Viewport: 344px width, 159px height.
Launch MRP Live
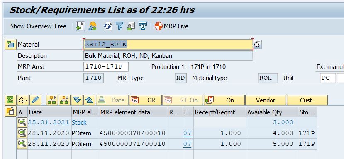click(x=171, y=26)
